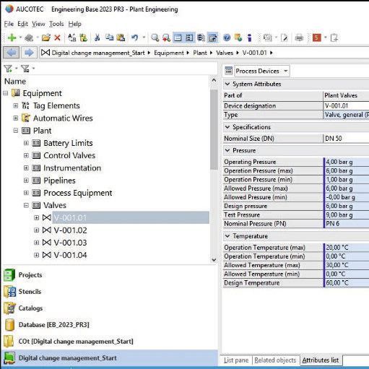Click 'Digital change management_Start' breadcrumb segment
Screen dimensions: 369x369
(x=98, y=53)
